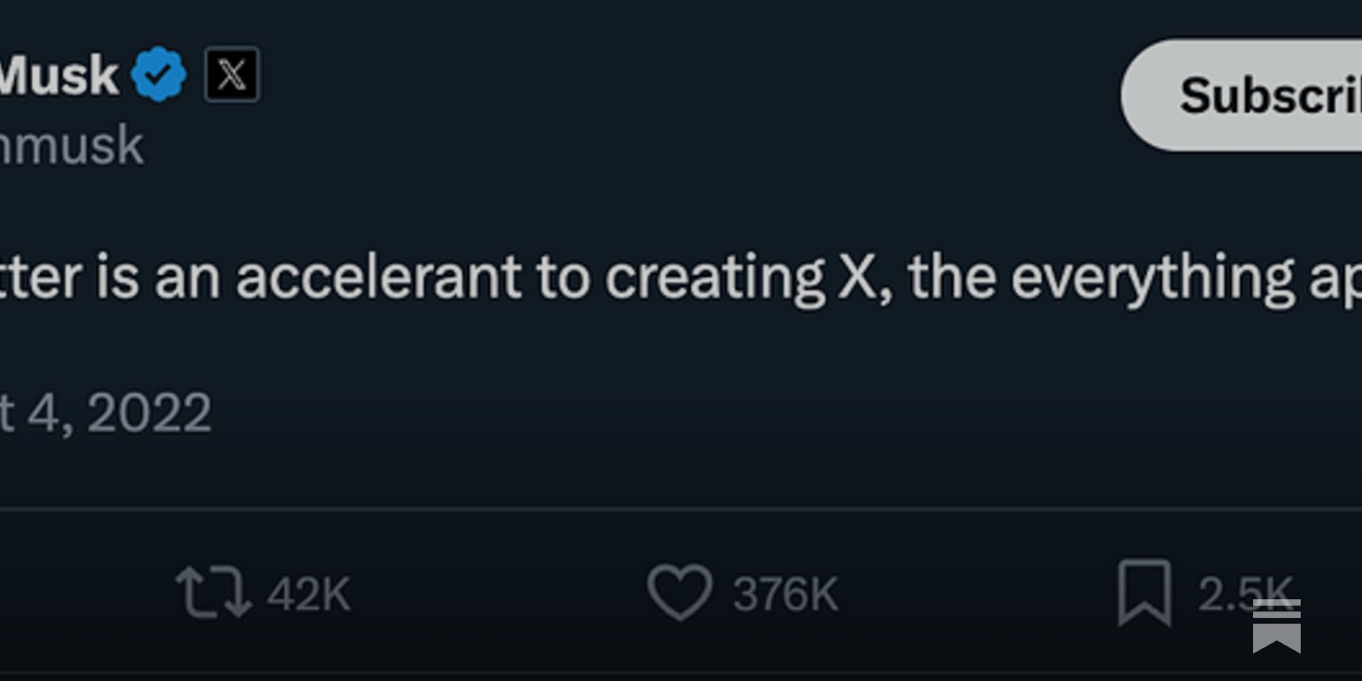Open the Musk display name profile
Viewport: 1362px width, 681px height.
click(58, 75)
